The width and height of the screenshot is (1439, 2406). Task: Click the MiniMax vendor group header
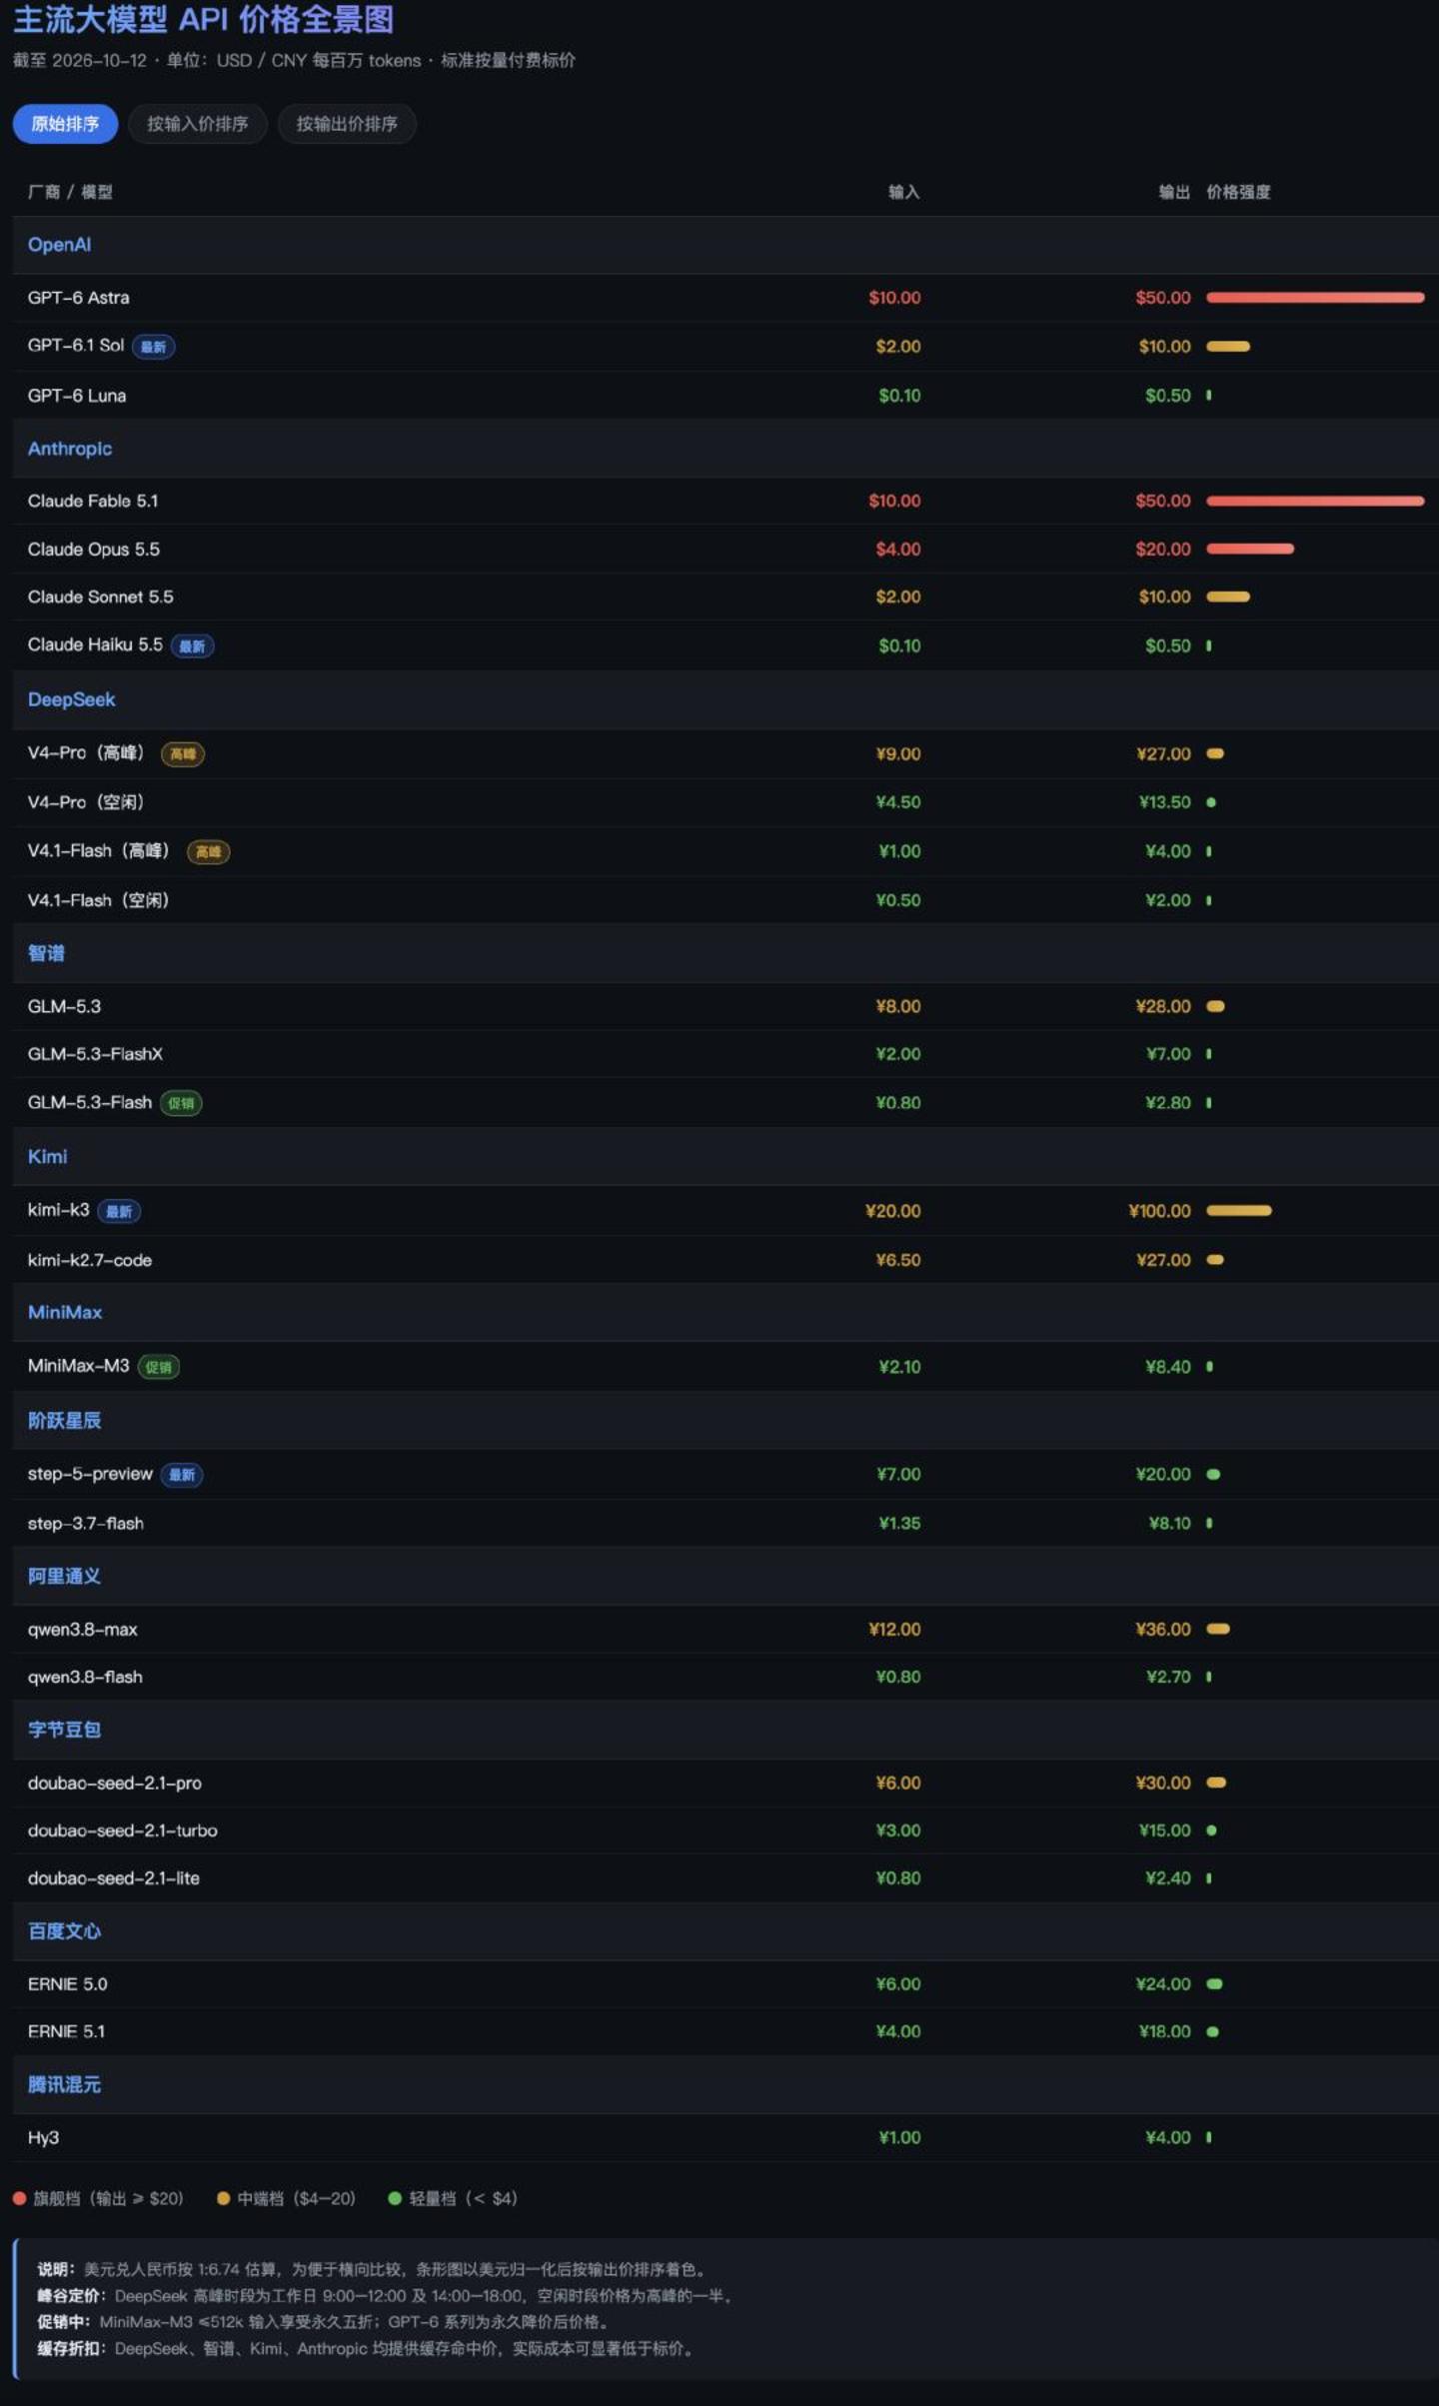pyautogui.click(x=725, y=1312)
